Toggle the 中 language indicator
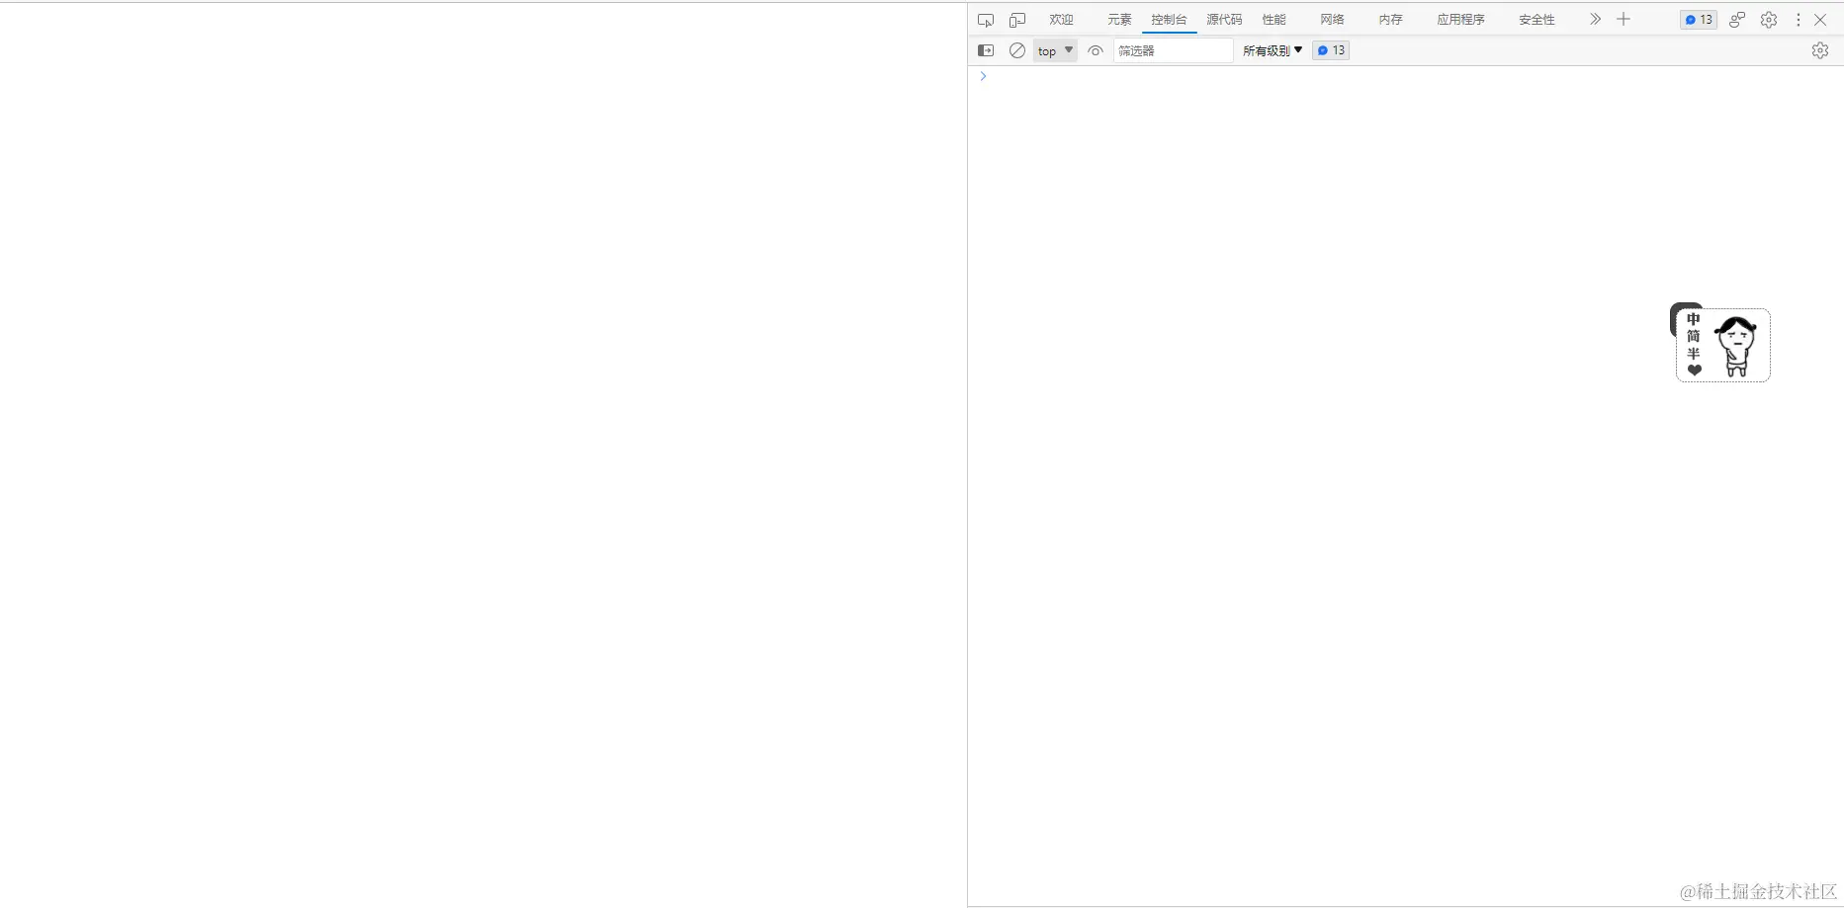This screenshot has width=1844, height=908. click(1694, 319)
